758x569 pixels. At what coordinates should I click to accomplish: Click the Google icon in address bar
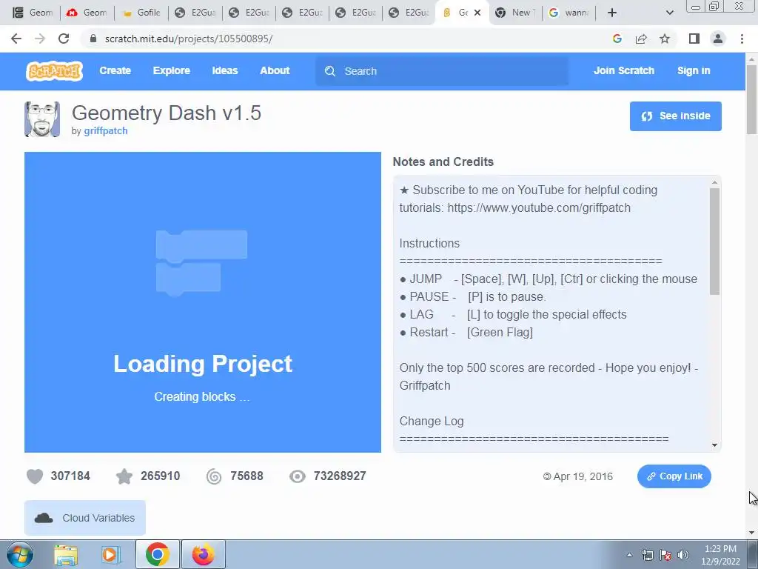pos(617,39)
